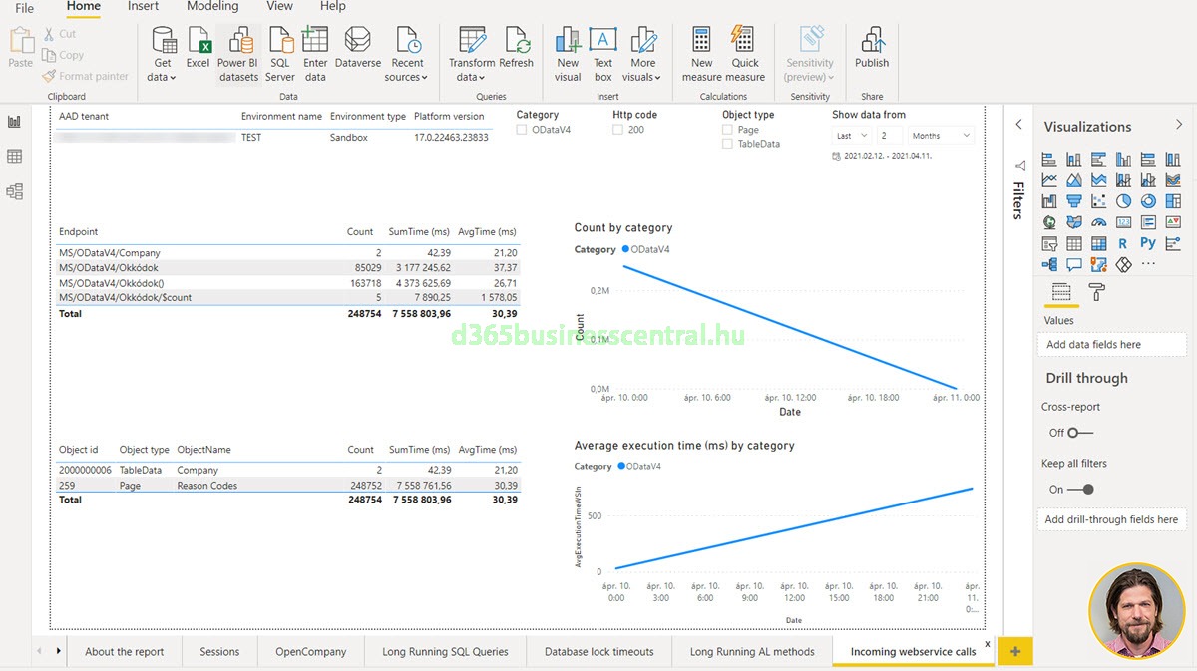This screenshot has height=671, width=1197.
Task: Switch to Data view in left sidebar
Action: 15,157
